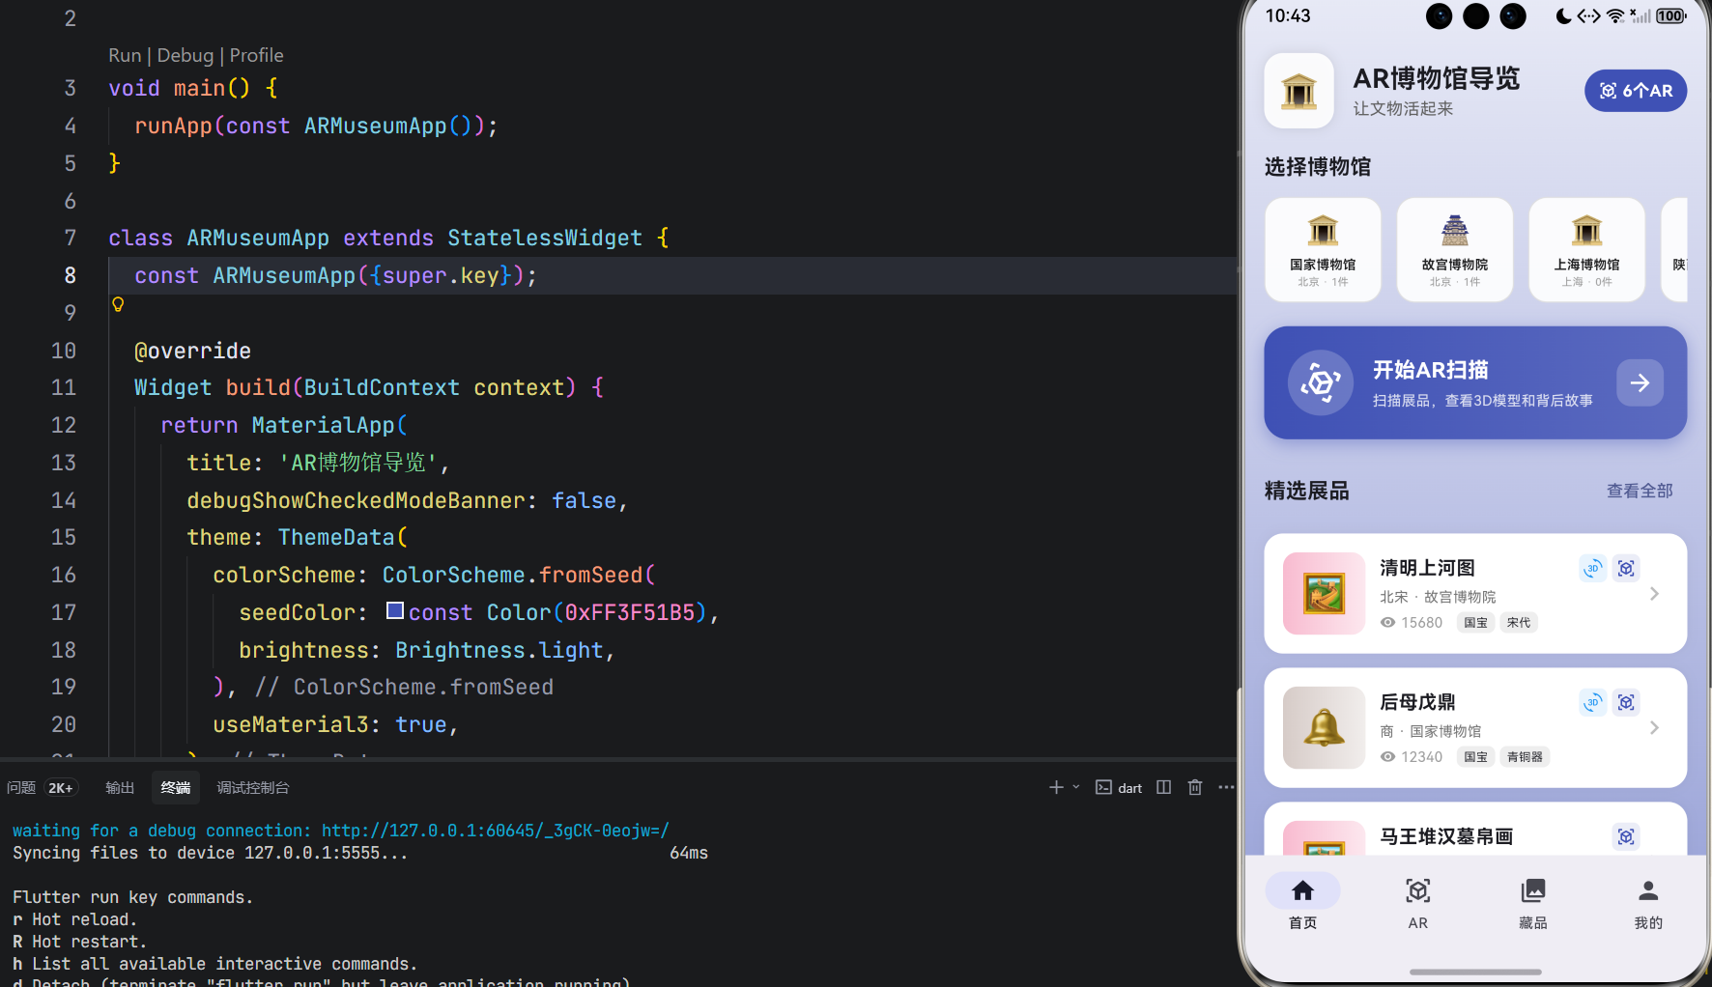This screenshot has width=1712, height=987.
Task: Click the 2K+ problems count badge
Action: pos(61,788)
